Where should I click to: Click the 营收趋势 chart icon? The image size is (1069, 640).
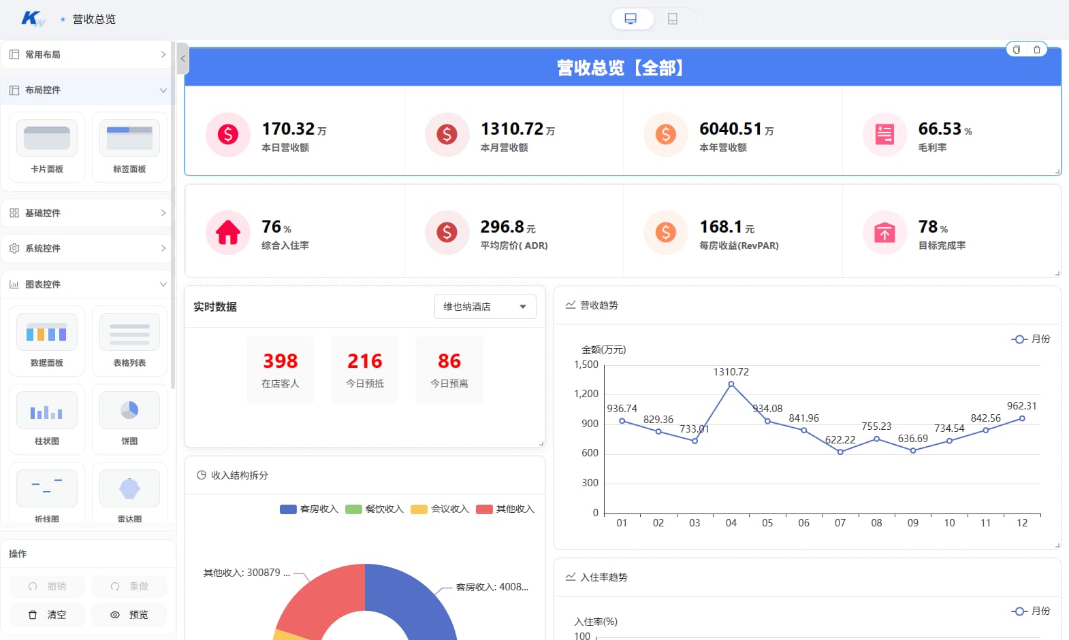tap(571, 305)
